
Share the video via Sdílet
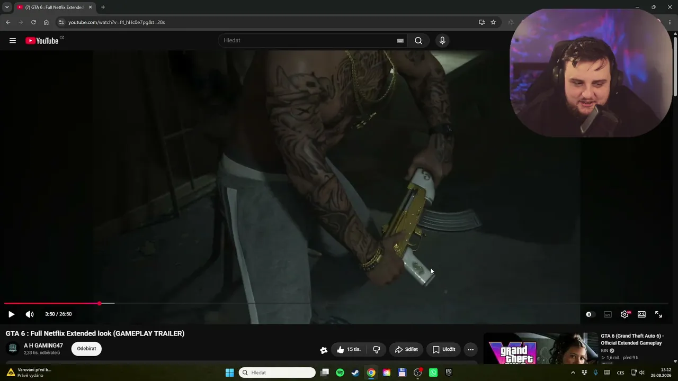point(406,349)
